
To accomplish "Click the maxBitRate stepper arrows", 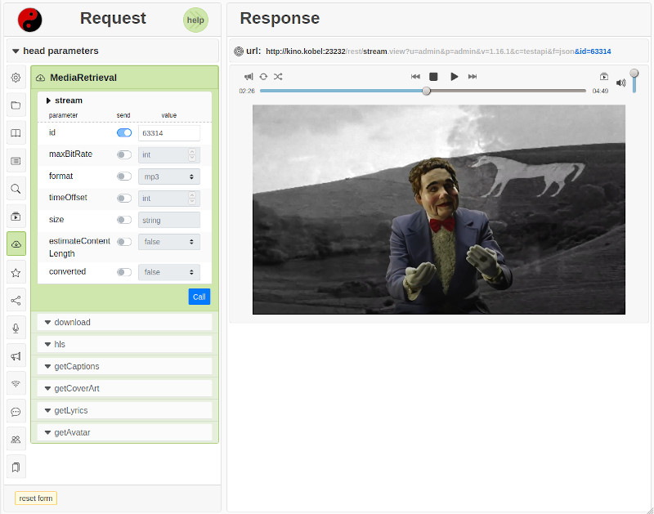I will tap(192, 154).
